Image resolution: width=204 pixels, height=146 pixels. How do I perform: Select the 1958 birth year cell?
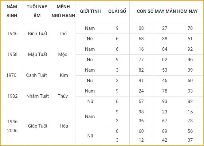(x=12, y=54)
